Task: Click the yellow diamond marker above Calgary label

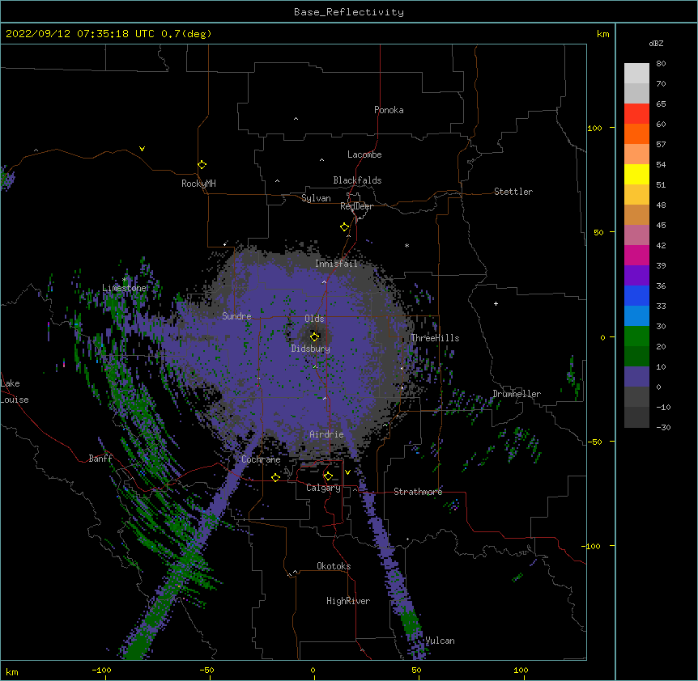Action: pos(328,476)
